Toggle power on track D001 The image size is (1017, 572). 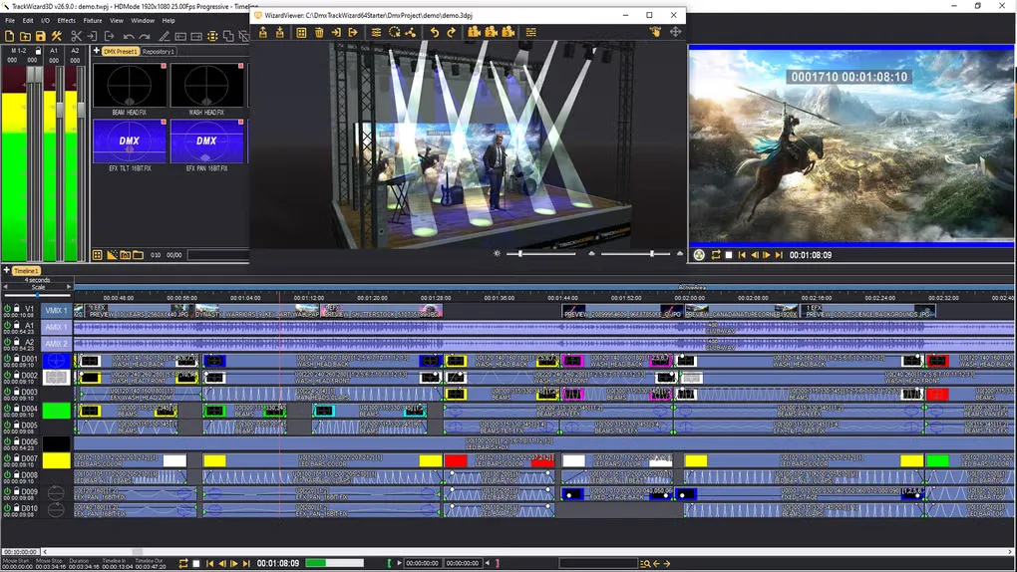pos(7,358)
